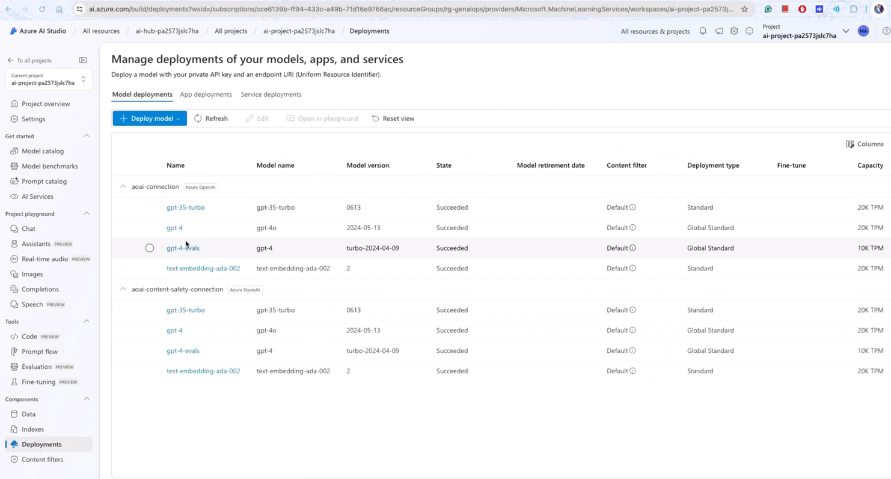Go to All projects breadcrumb
Screen dimensions: 891x479
pyautogui.click(x=231, y=31)
